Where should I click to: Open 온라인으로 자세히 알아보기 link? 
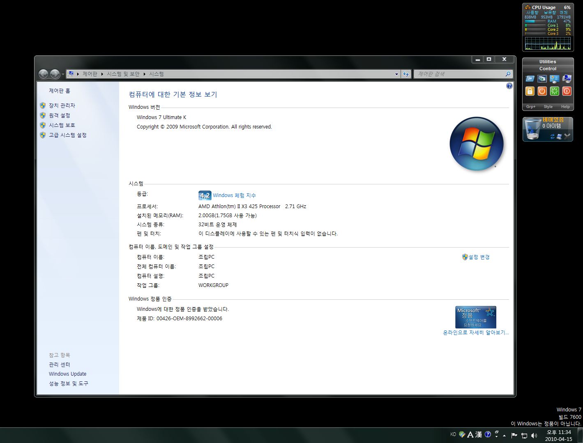[x=476, y=333]
